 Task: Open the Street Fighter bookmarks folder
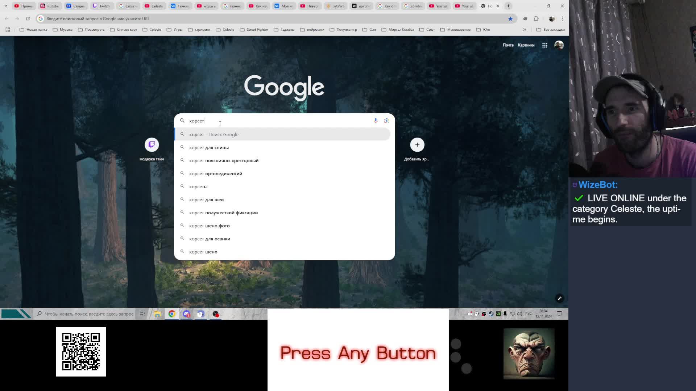click(254, 30)
